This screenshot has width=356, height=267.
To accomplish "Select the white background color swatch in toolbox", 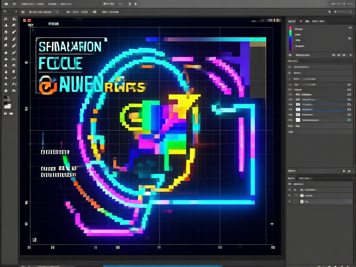I will pos(8,106).
